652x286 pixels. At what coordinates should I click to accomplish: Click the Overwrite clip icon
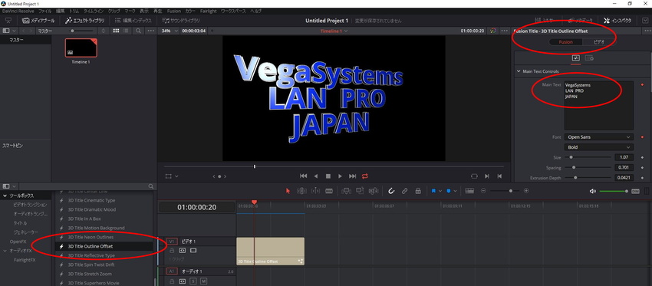tap(360, 191)
